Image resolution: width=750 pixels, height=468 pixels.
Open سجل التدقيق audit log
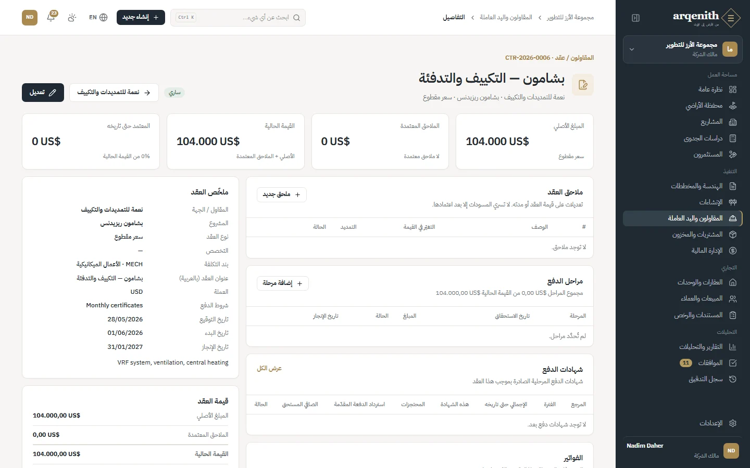(x=683, y=379)
